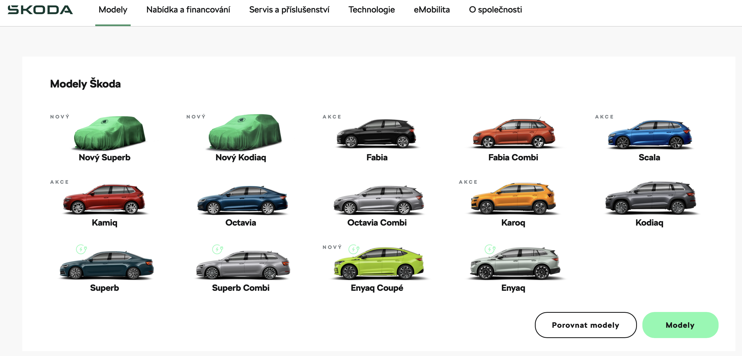This screenshot has width=742, height=356.
Task: Click the NOVÝ label above Nový Kodiaq
Action: pyautogui.click(x=196, y=117)
